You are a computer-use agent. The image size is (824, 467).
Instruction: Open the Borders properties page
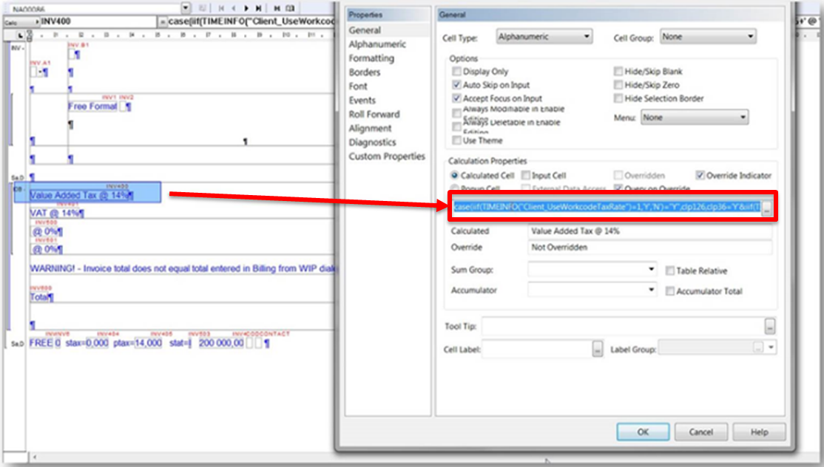point(365,72)
